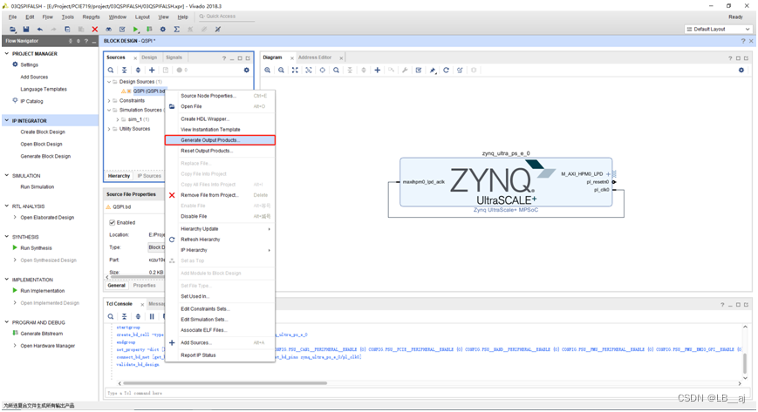This screenshot has height=412, width=758.
Task: Select Generate Output Products menu entry
Action: [220, 140]
